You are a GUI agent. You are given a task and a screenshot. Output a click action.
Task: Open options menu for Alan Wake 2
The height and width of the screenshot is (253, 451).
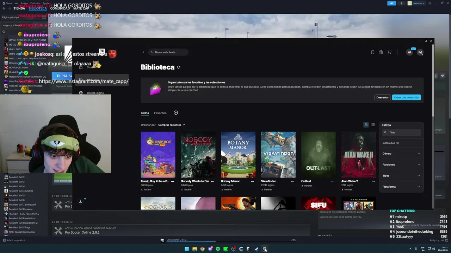pyautogui.click(x=373, y=181)
